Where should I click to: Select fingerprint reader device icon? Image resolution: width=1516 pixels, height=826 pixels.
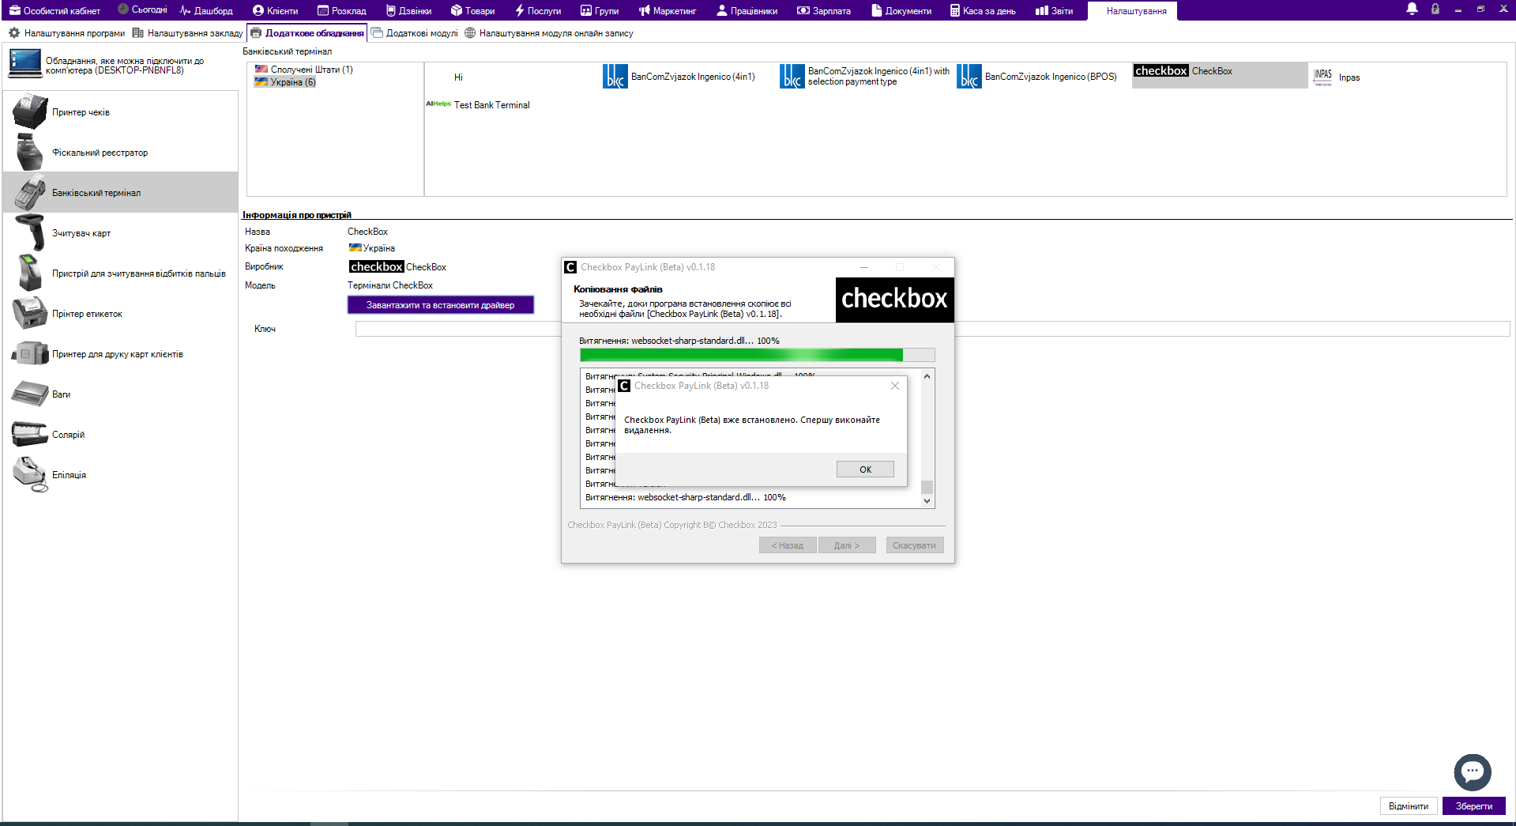tap(30, 273)
